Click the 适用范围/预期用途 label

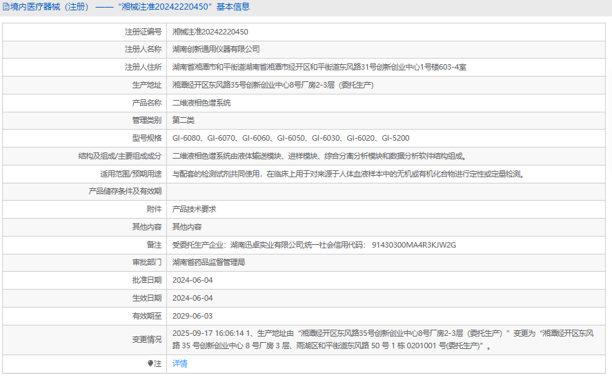tap(131, 174)
